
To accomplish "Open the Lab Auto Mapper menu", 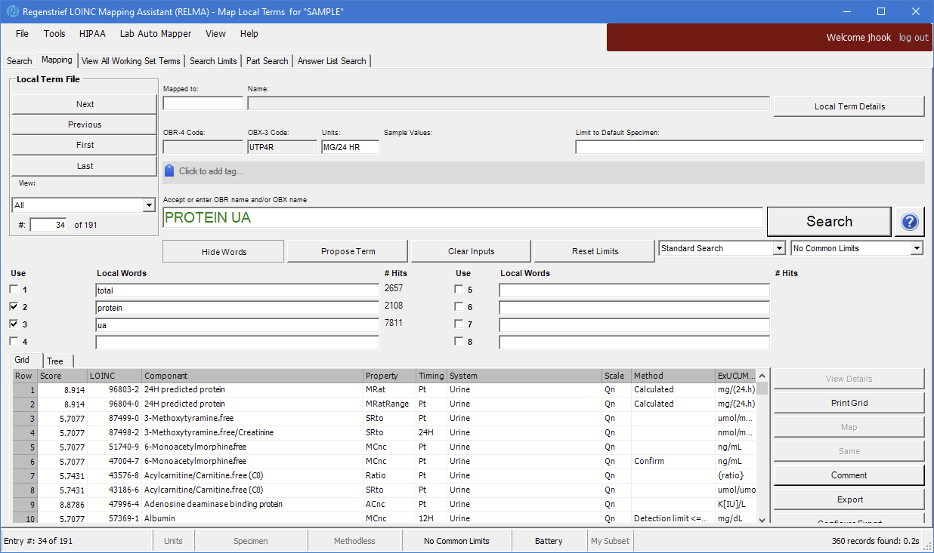I will [x=156, y=34].
